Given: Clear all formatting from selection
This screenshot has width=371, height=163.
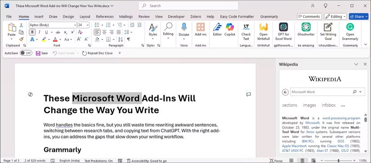Looking at the screenshot, I should coord(80,32).
